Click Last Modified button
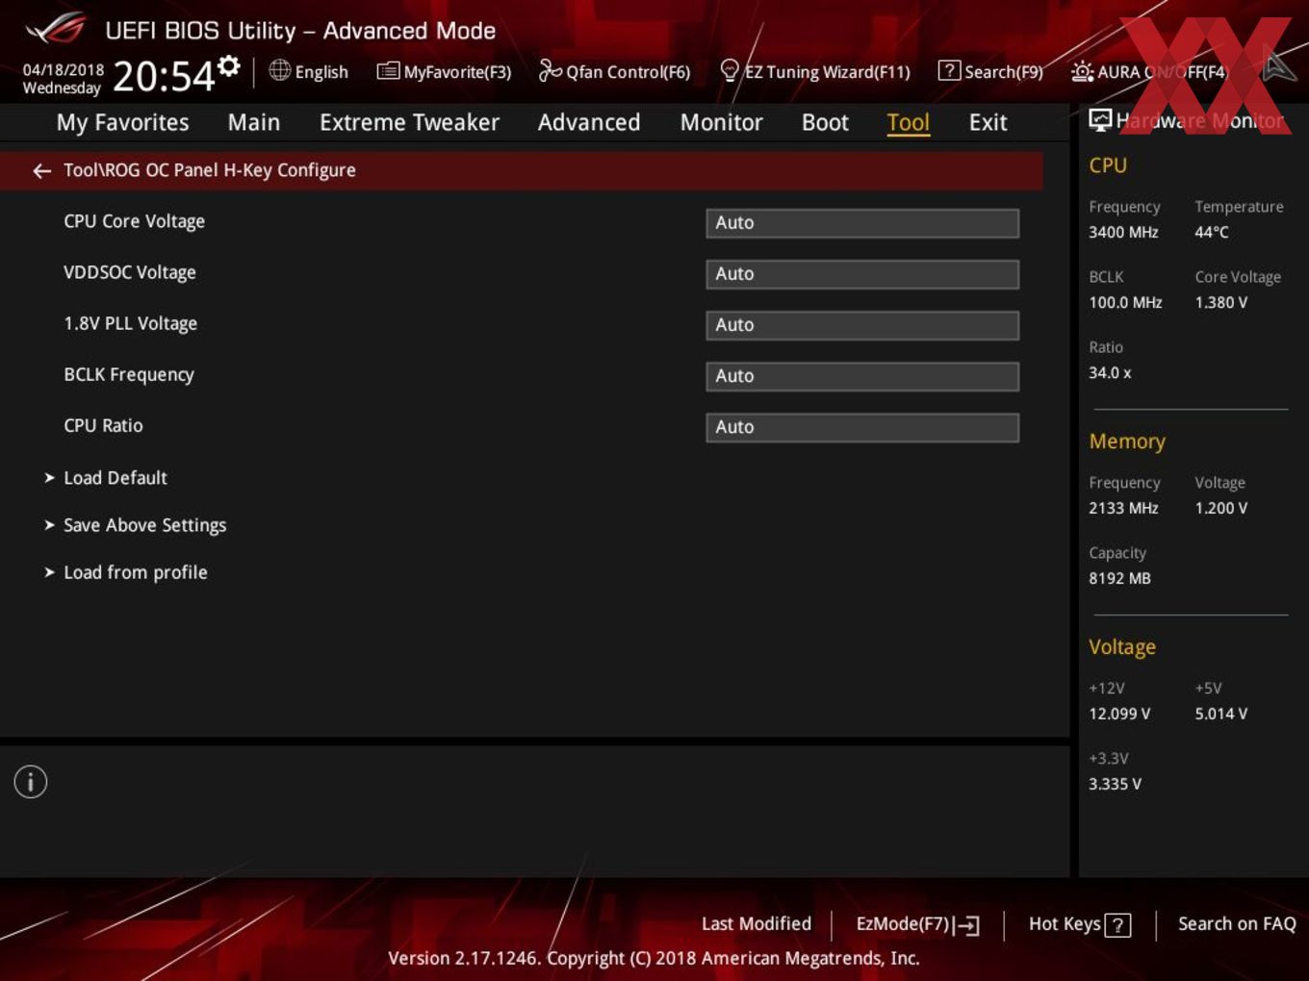The height and width of the screenshot is (981, 1309). [757, 924]
